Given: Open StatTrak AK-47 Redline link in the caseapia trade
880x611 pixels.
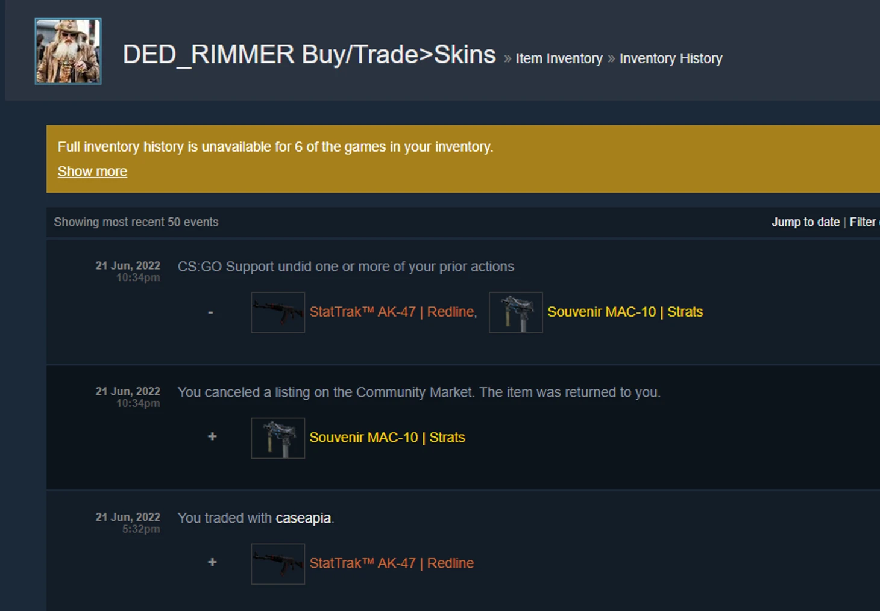Looking at the screenshot, I should 392,563.
